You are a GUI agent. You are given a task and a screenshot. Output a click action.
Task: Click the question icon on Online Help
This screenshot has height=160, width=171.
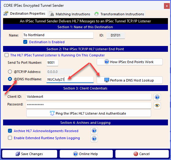click(x=76, y=154)
